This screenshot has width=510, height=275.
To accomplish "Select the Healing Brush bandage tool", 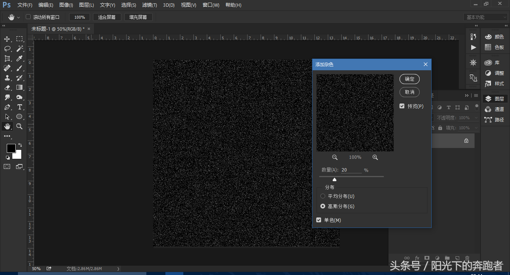I will pos(7,68).
